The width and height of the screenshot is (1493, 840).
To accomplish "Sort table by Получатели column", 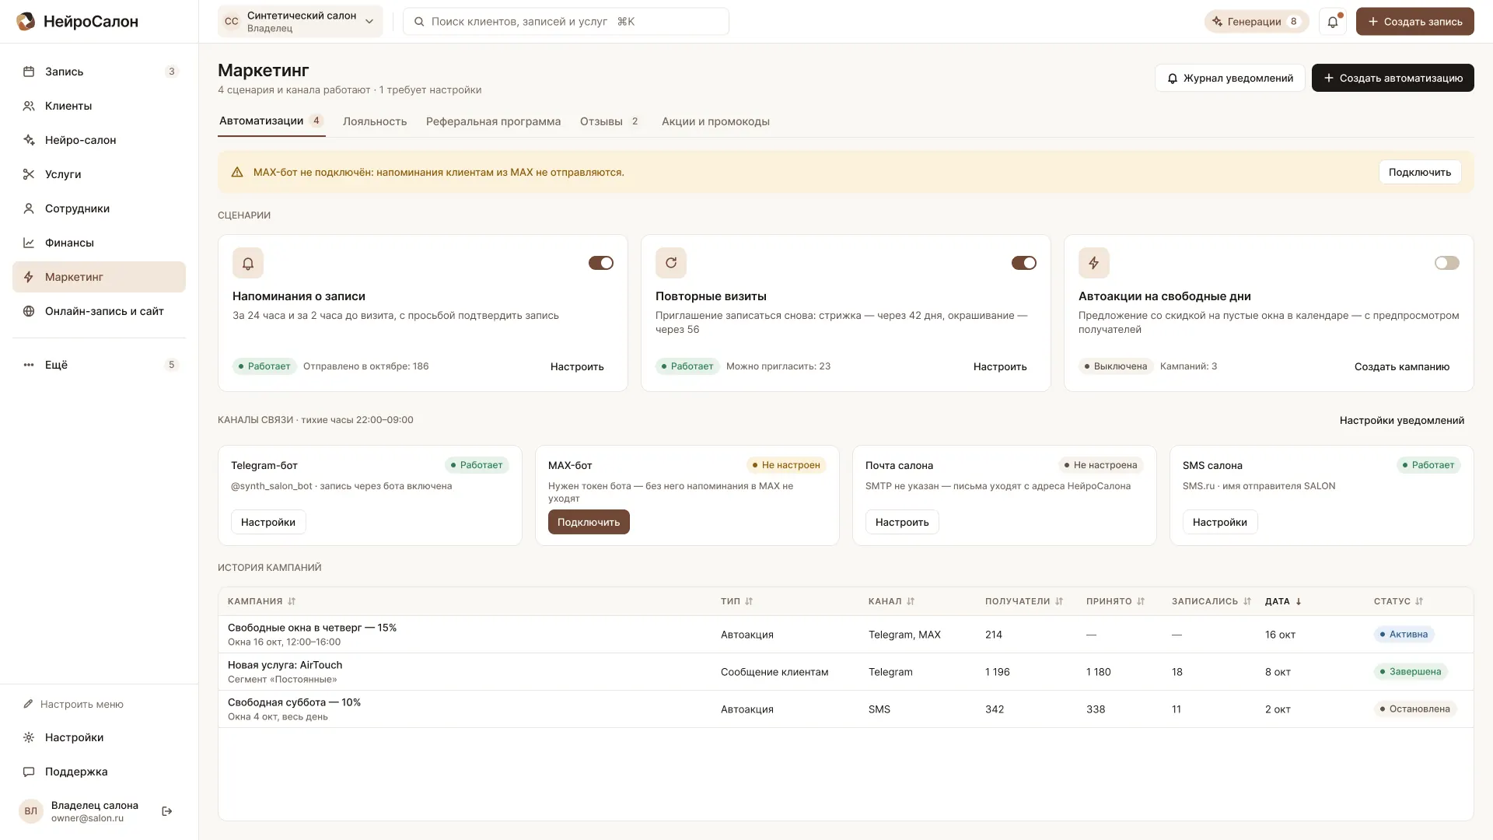I will (x=1024, y=601).
